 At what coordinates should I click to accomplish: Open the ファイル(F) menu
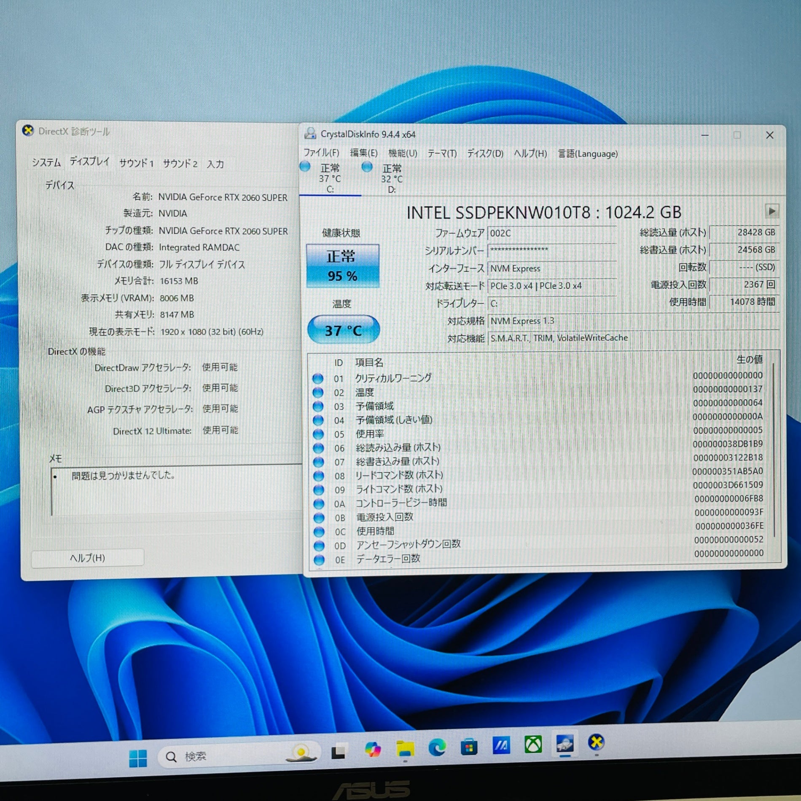coord(321,153)
